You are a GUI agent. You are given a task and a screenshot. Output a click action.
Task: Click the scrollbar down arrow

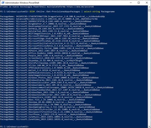149,126
